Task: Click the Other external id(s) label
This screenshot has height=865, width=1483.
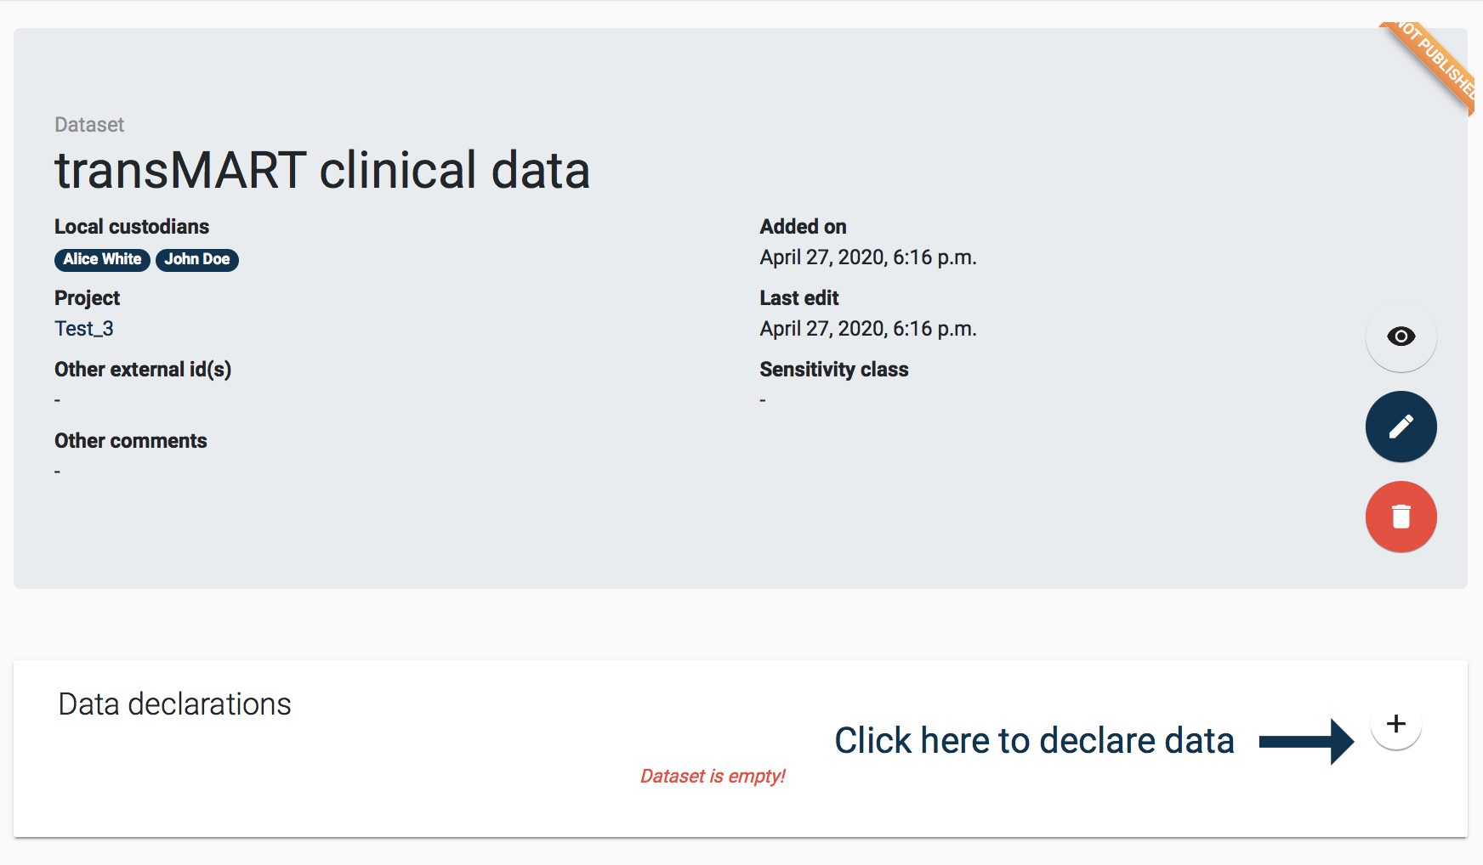Action: click(x=143, y=370)
